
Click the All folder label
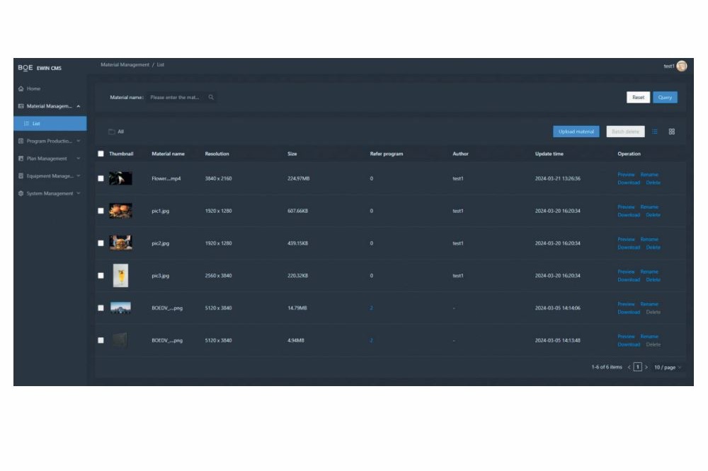[x=120, y=132]
